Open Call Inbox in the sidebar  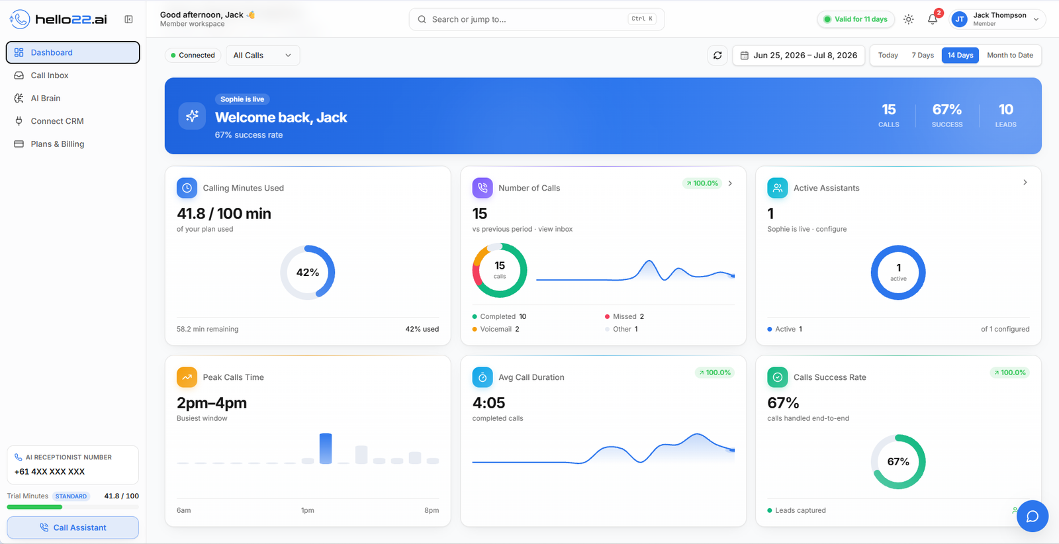[73, 75]
